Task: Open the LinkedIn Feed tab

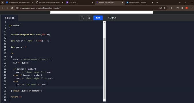Action: (x=139, y=3)
